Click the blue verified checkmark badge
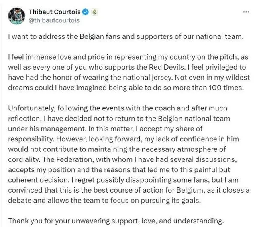The width and height of the screenshot is (257, 227). 87,12
